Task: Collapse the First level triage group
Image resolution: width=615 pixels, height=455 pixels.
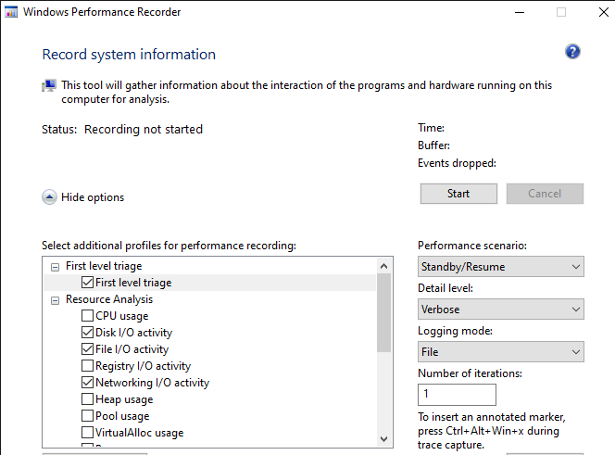Action: point(55,267)
